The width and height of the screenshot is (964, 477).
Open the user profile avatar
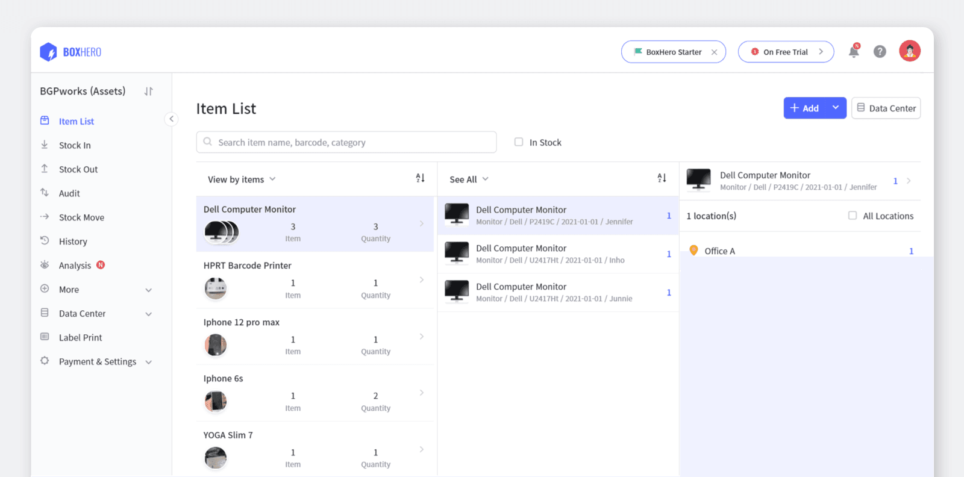[x=910, y=51]
